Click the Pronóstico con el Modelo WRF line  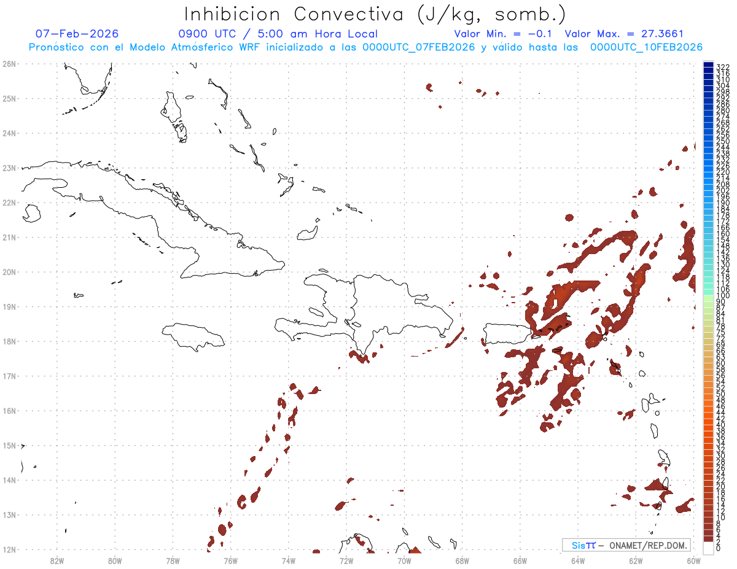[x=365, y=47]
